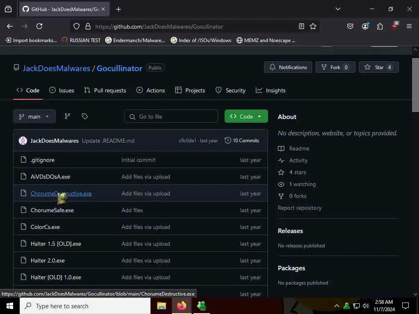Screen dimensions: 419x314
Task: Switch to the Security tab
Action: [230, 90]
